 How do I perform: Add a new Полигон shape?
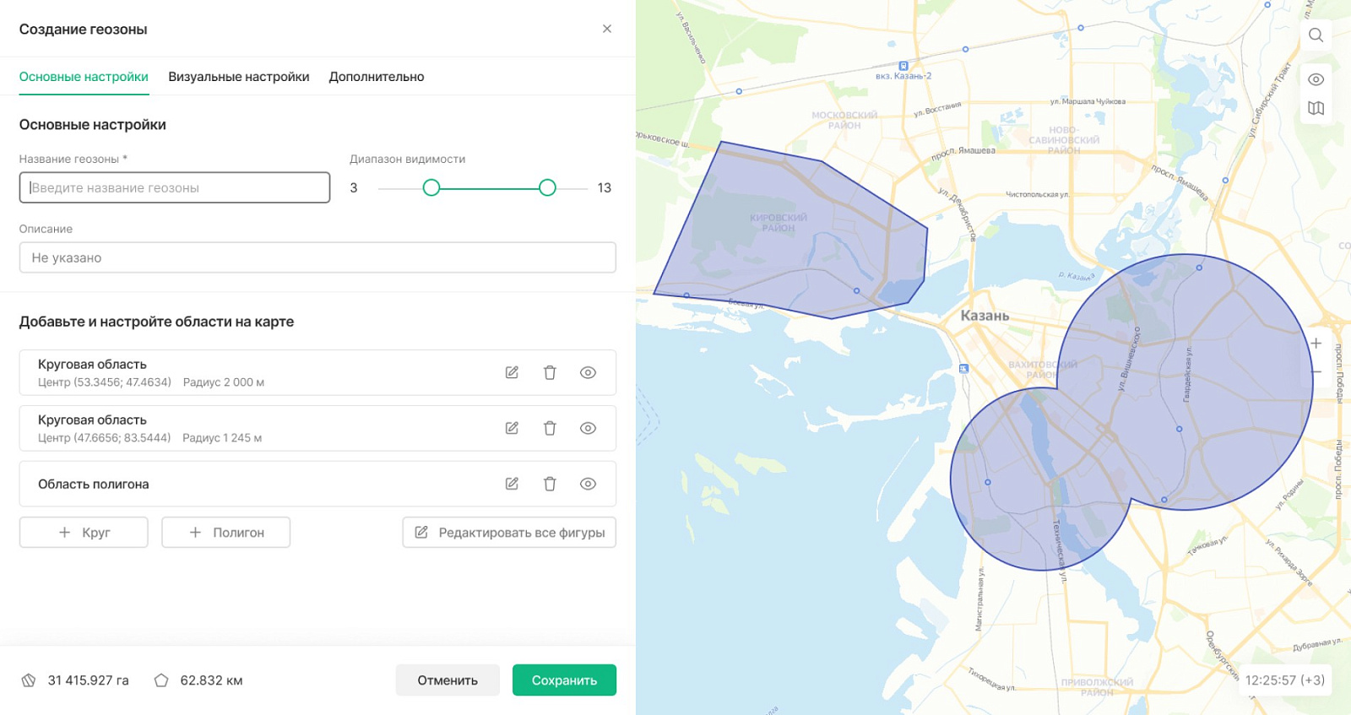(x=226, y=533)
